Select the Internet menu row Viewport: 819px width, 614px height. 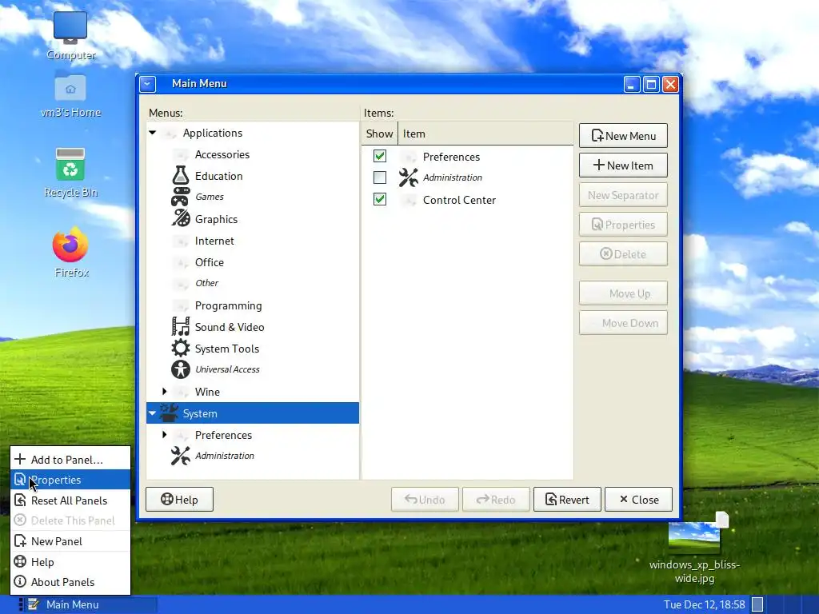[253, 241]
